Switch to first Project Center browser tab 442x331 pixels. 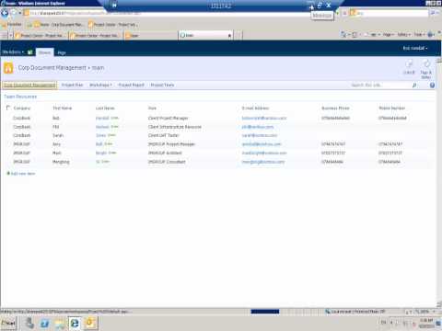pos(41,36)
